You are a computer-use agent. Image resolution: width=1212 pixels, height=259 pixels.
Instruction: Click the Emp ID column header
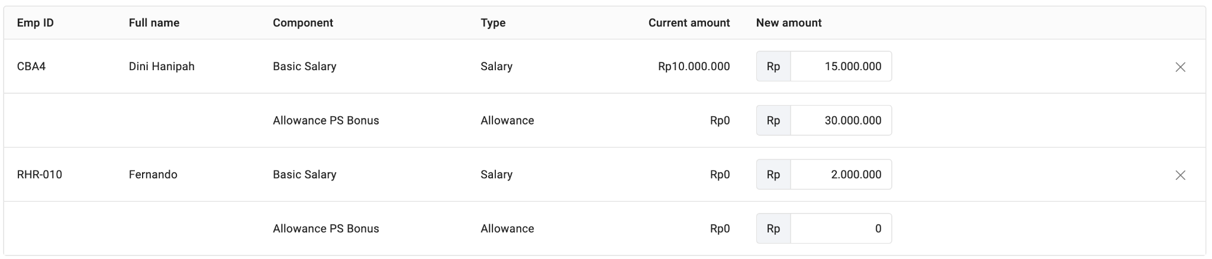36,23
